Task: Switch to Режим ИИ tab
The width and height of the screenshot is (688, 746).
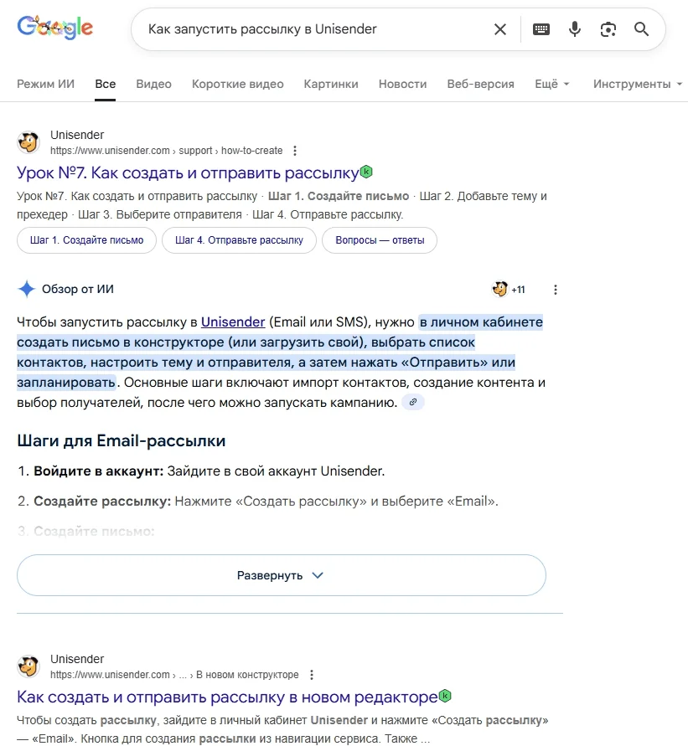Action: point(46,84)
